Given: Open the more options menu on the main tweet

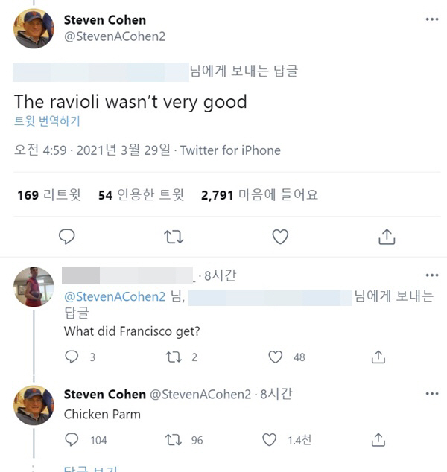Looking at the screenshot, I should (432, 19).
